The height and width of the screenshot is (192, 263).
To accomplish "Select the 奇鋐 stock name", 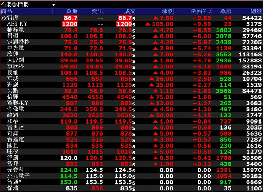I will (x=13, y=133).
